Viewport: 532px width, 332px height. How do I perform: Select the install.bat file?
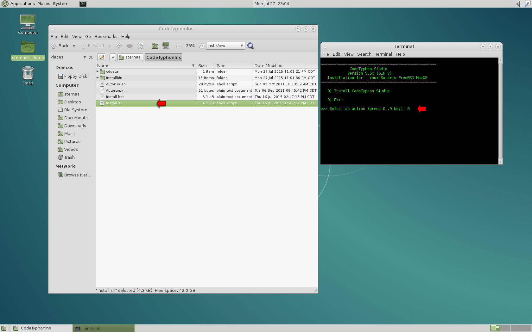point(207,97)
